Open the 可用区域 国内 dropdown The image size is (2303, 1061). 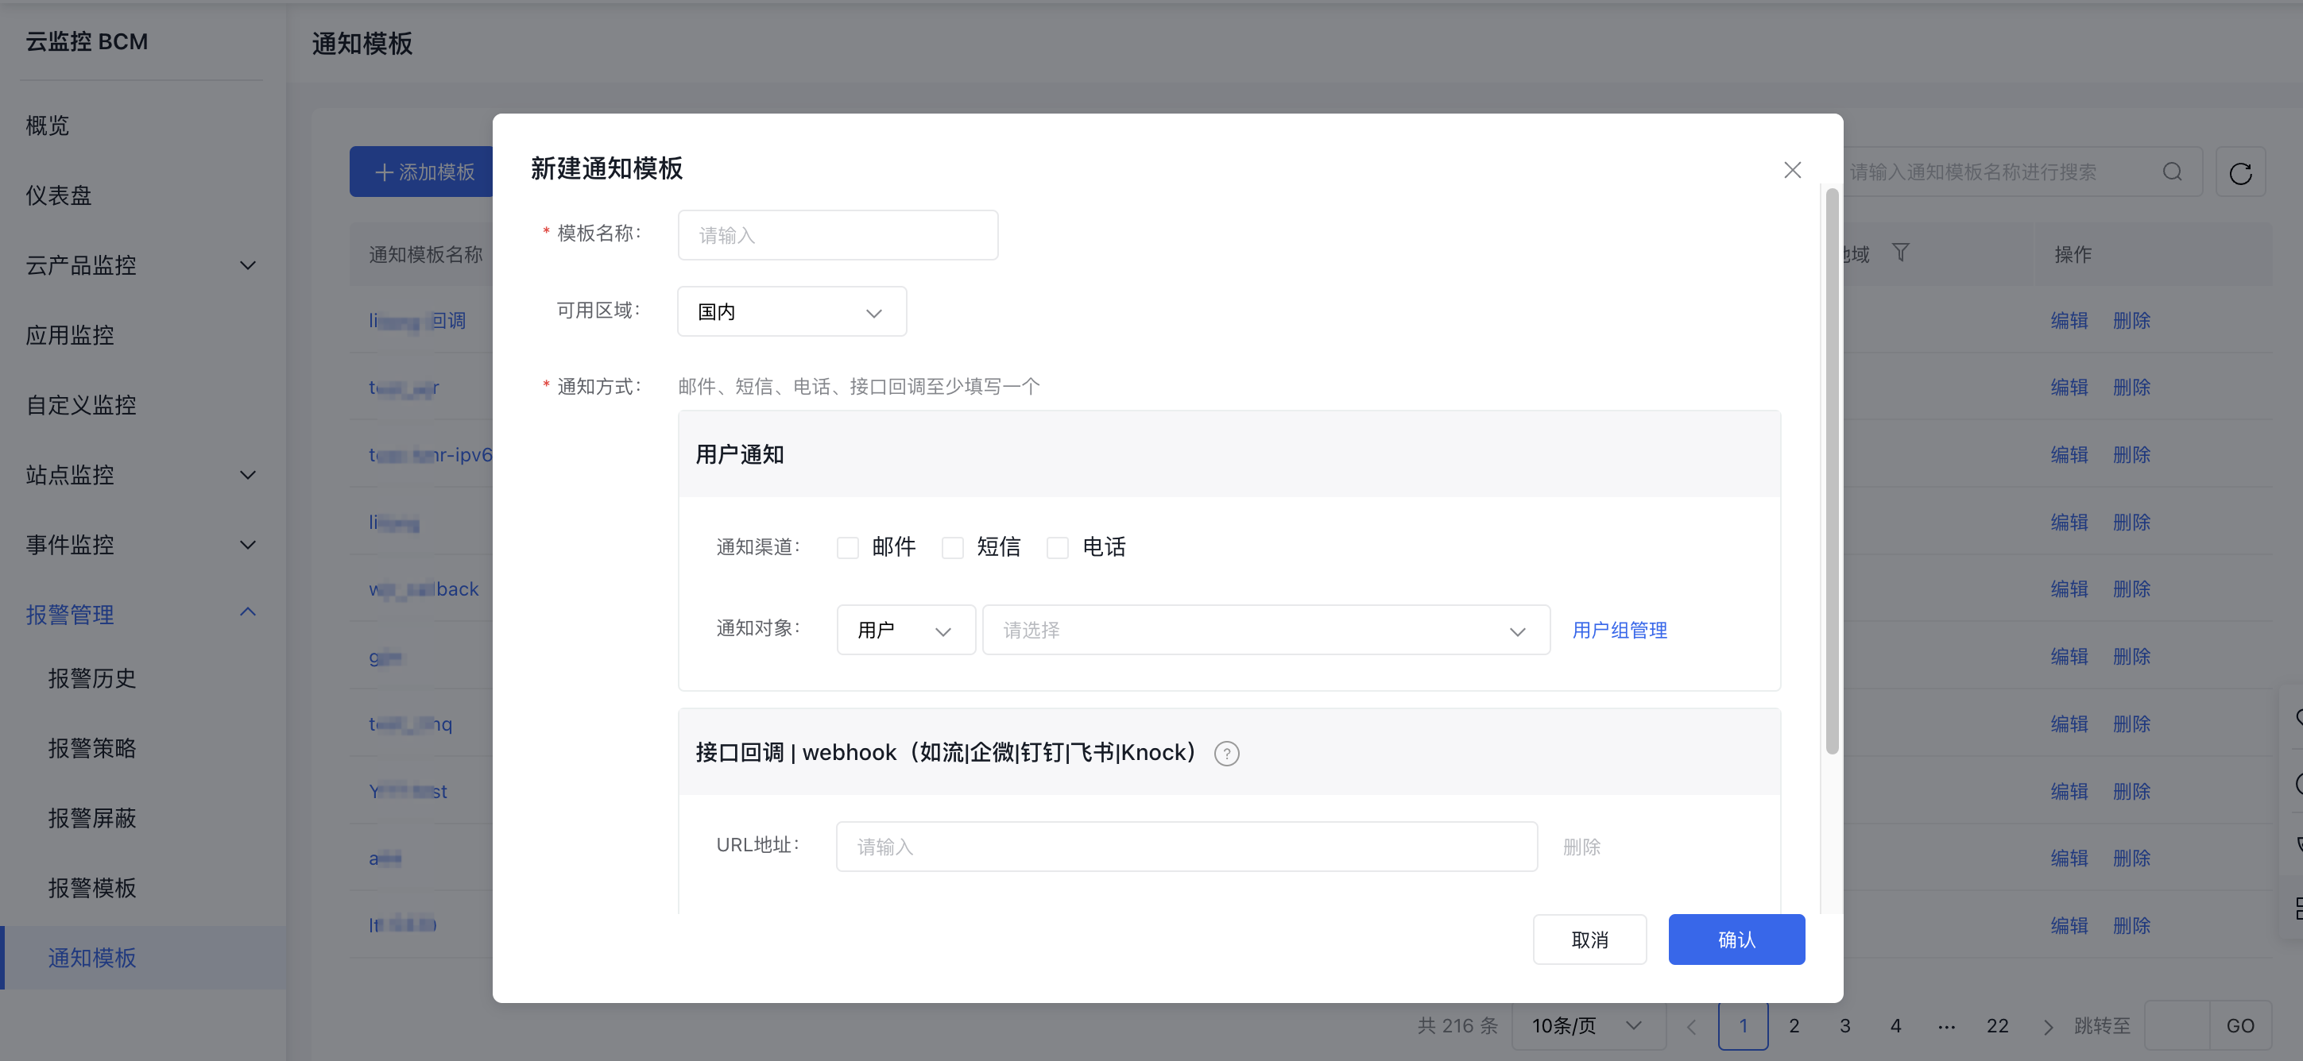click(x=792, y=311)
